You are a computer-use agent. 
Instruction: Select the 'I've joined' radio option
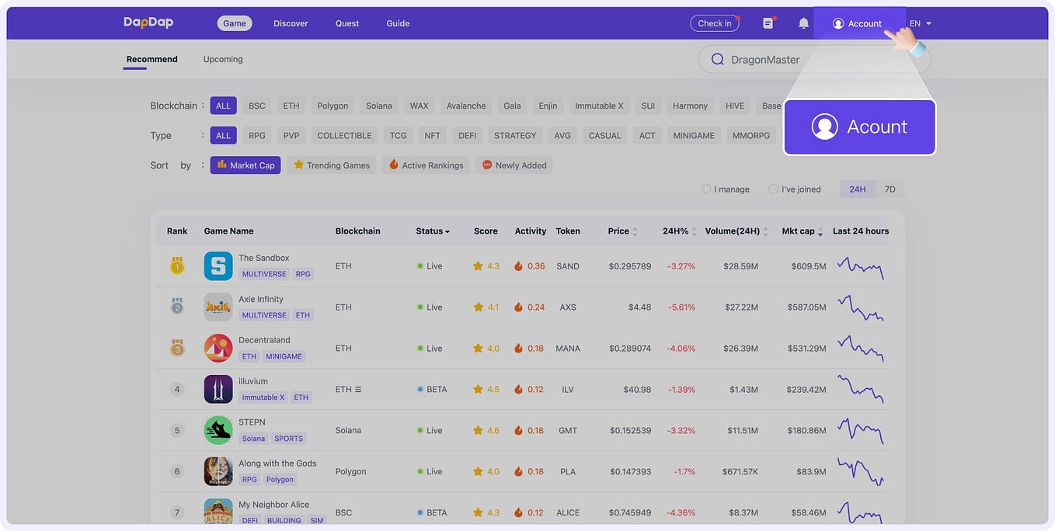point(773,189)
